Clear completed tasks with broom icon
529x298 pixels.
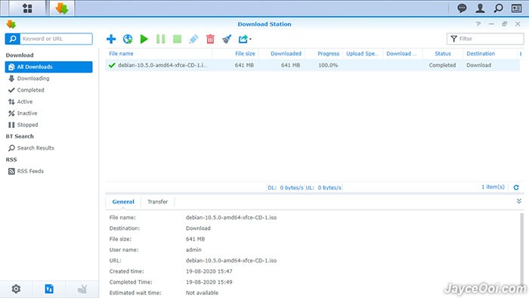pos(227,39)
